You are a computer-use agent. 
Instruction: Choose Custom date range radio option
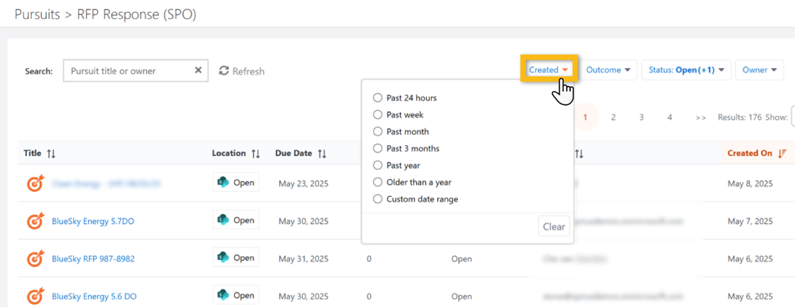(x=378, y=199)
